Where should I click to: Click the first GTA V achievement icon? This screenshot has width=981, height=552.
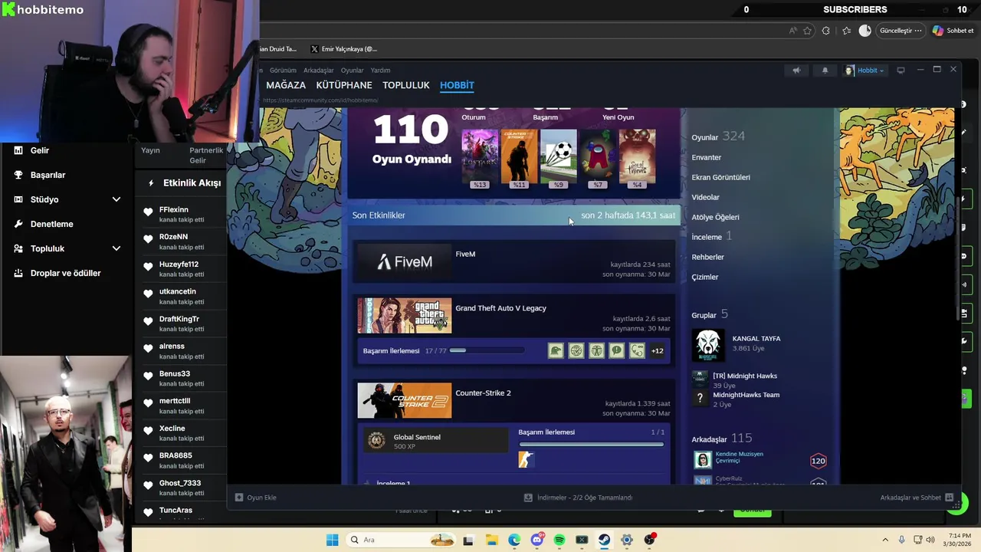pos(556,350)
